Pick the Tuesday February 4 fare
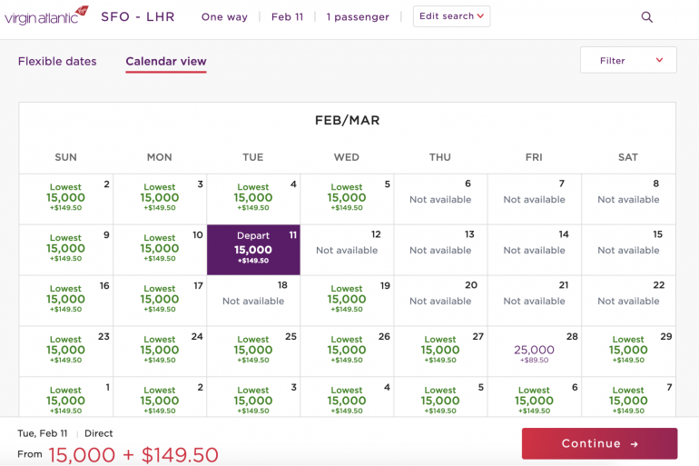 point(253,198)
